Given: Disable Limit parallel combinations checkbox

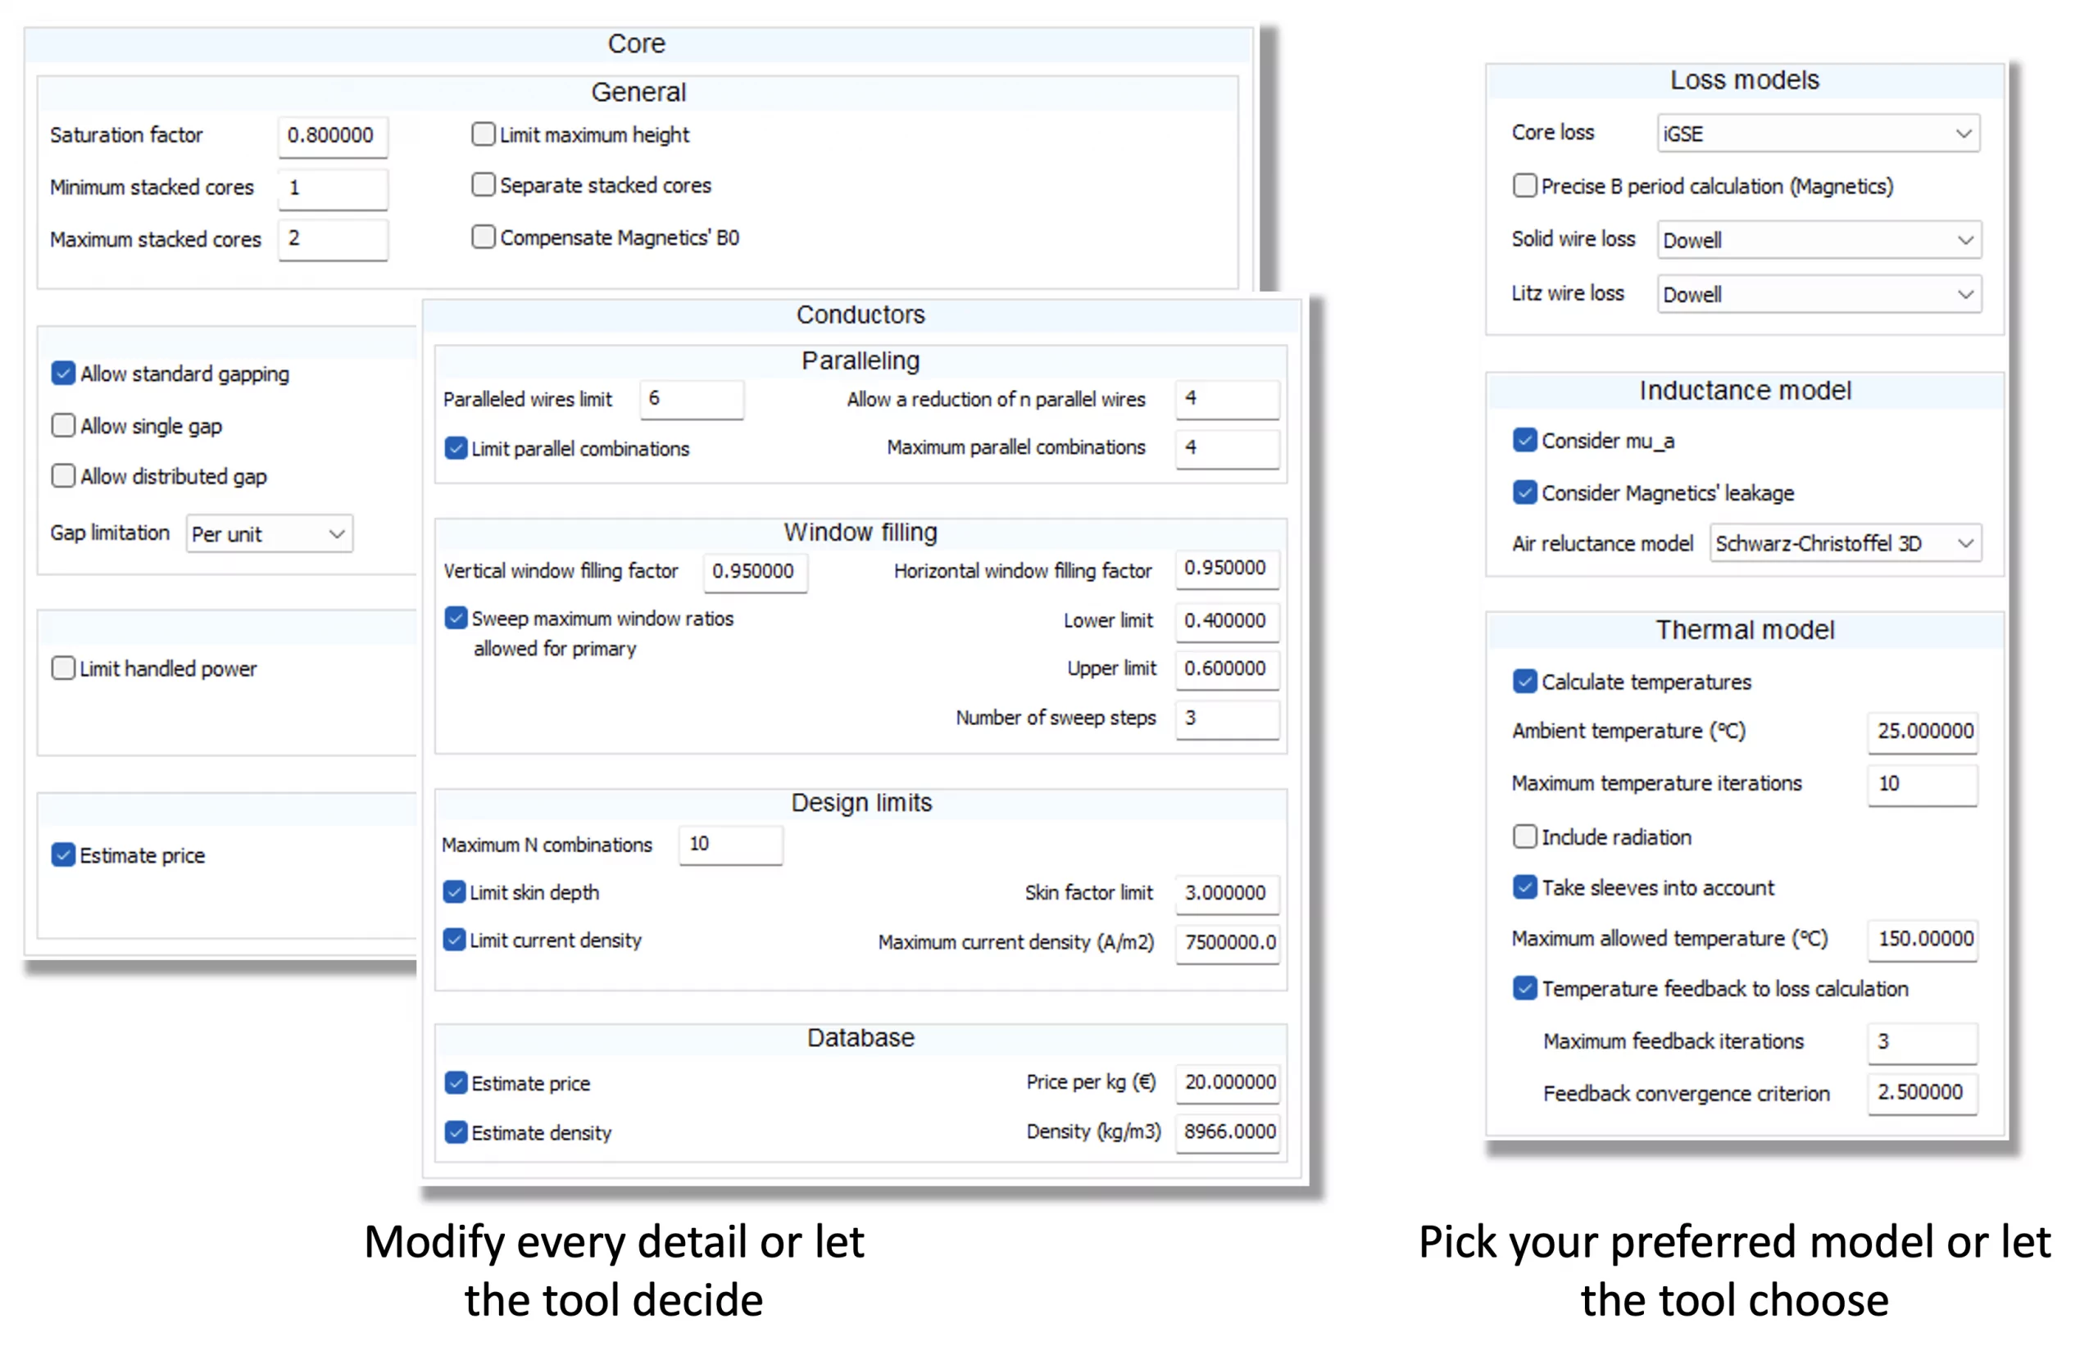Looking at the screenshot, I should 456,449.
